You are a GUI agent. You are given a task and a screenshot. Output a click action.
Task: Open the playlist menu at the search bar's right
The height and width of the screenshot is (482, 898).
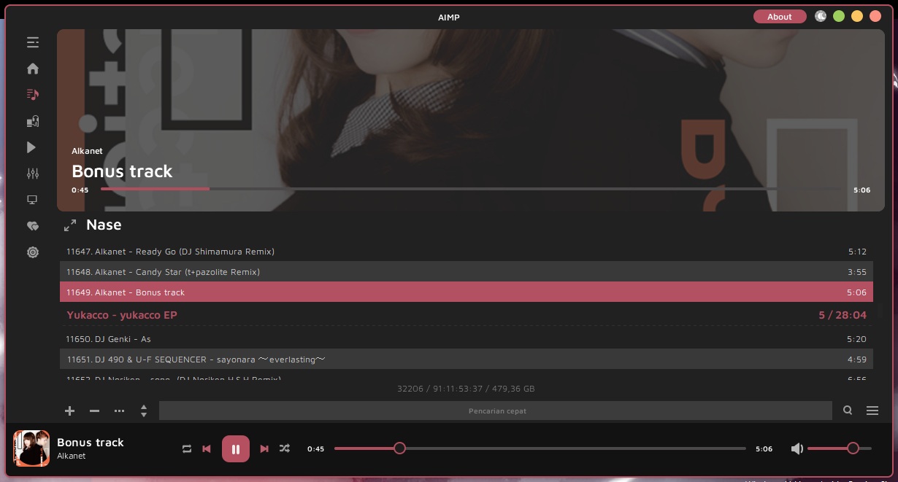click(x=872, y=411)
